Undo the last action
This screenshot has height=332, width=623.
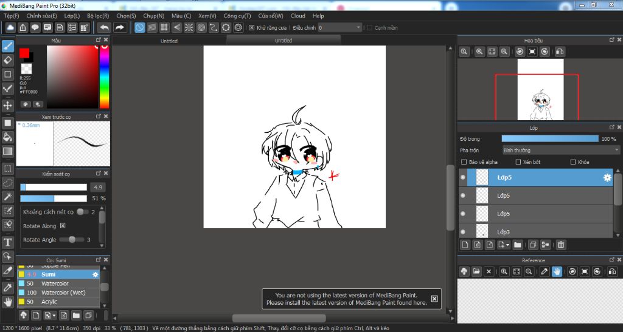coord(105,27)
